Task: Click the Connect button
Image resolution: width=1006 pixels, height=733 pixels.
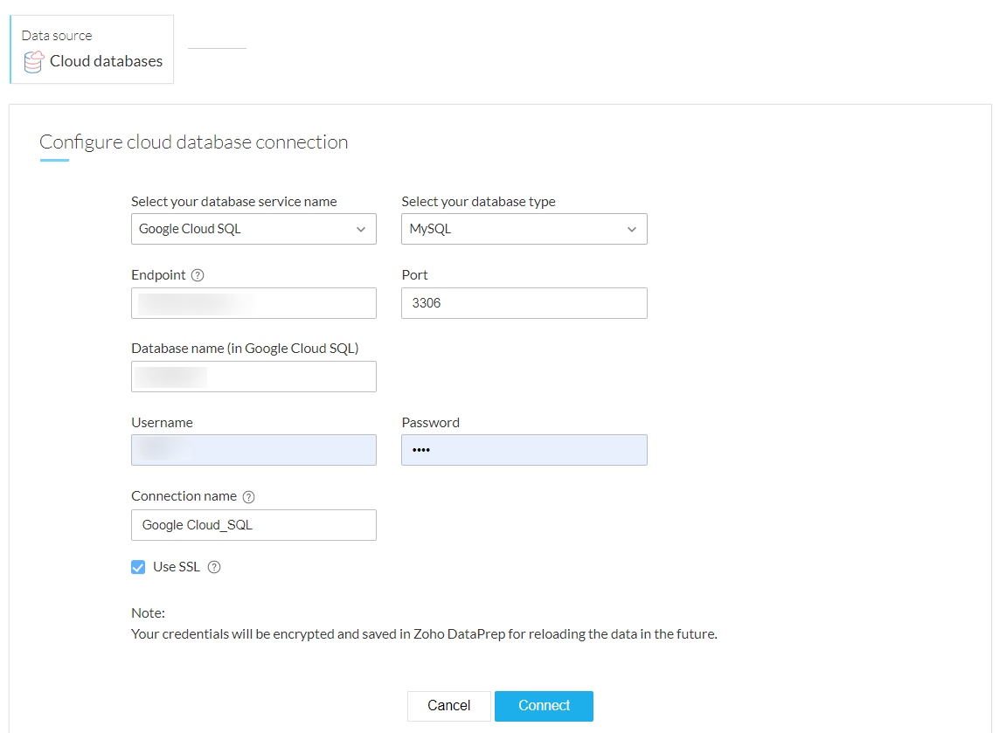Action: tap(544, 706)
